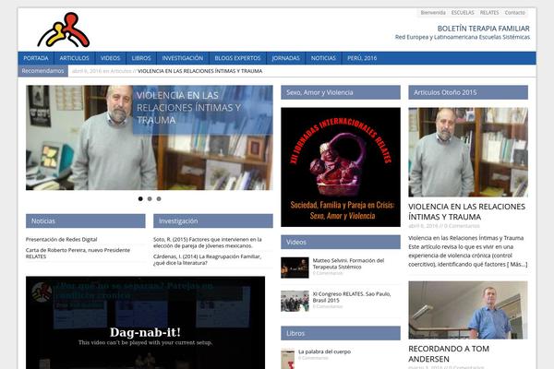
Task: Open the VIDEOS menu item
Action: pos(110,58)
